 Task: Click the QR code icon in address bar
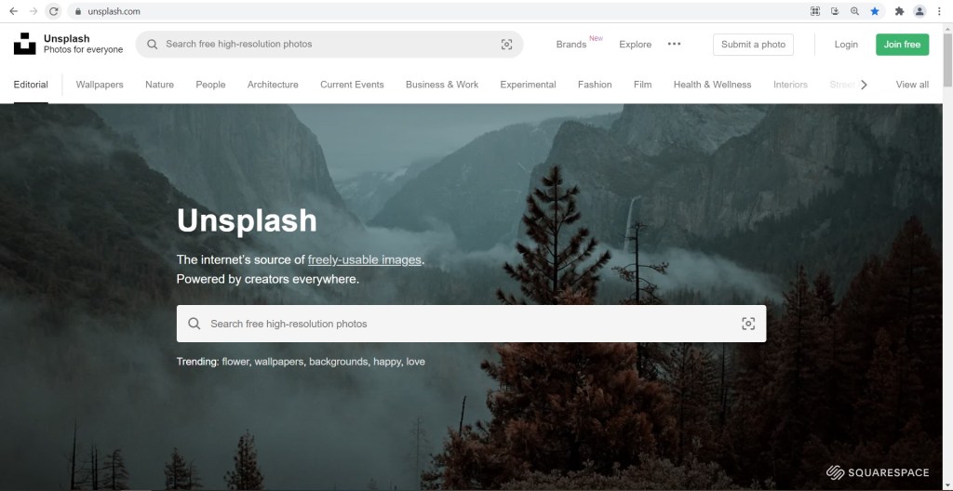click(815, 11)
